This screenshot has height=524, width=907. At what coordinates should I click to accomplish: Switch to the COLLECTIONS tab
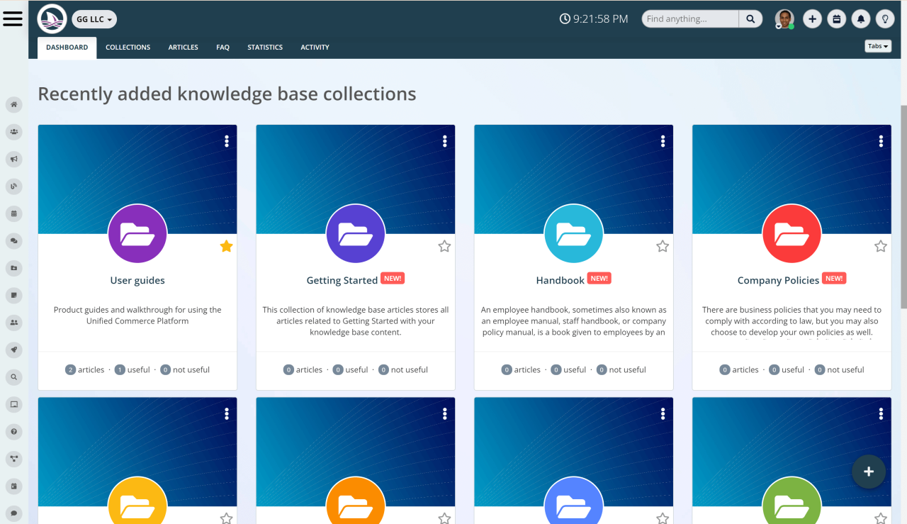click(x=128, y=47)
